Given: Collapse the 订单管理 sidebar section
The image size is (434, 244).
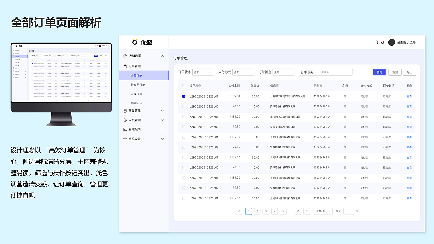Looking at the screenshot, I should (x=162, y=66).
